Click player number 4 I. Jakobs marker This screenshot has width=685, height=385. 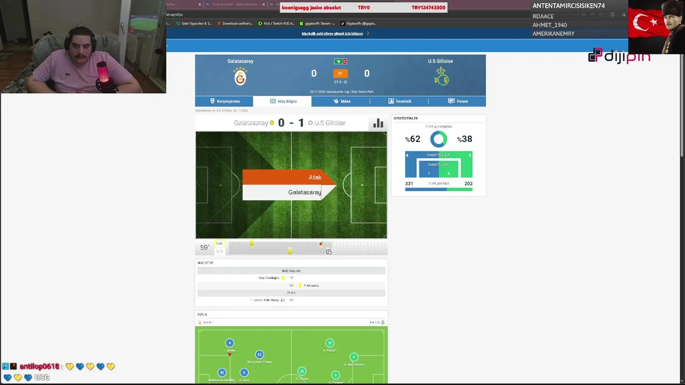point(230,343)
